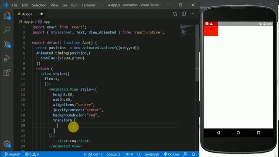Click the feedback icon in status bar
Screen dimensions: 279x157
click(185, 154)
